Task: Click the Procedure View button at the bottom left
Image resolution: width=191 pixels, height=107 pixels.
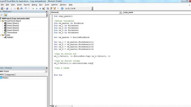Action: pos(50,106)
